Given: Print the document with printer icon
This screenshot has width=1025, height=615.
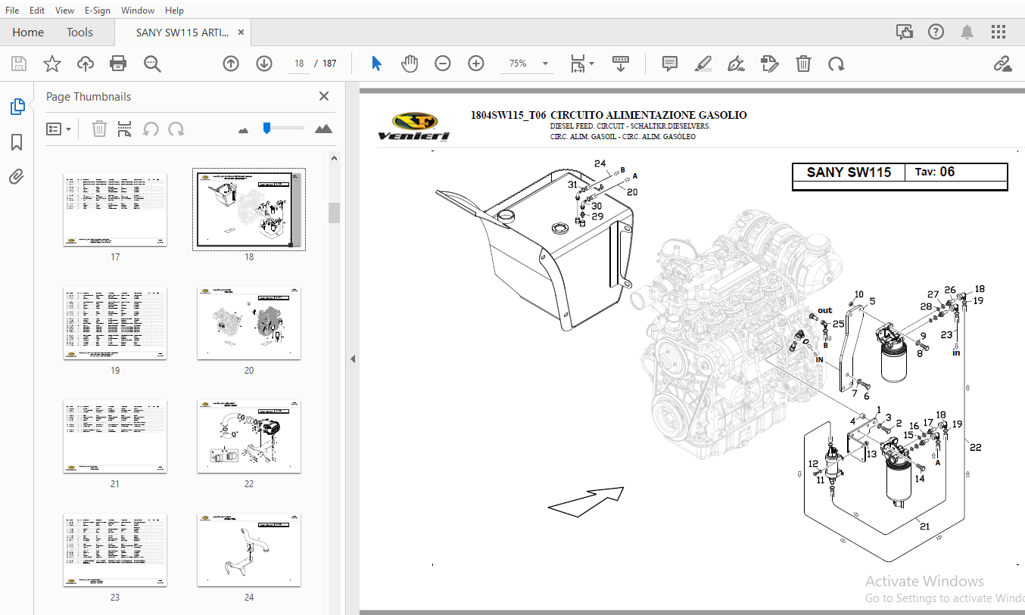Looking at the screenshot, I should tap(118, 64).
